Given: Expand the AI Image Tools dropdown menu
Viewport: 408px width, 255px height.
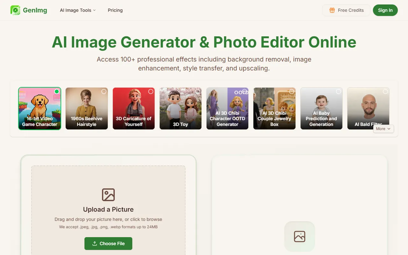Looking at the screenshot, I should point(78,10).
